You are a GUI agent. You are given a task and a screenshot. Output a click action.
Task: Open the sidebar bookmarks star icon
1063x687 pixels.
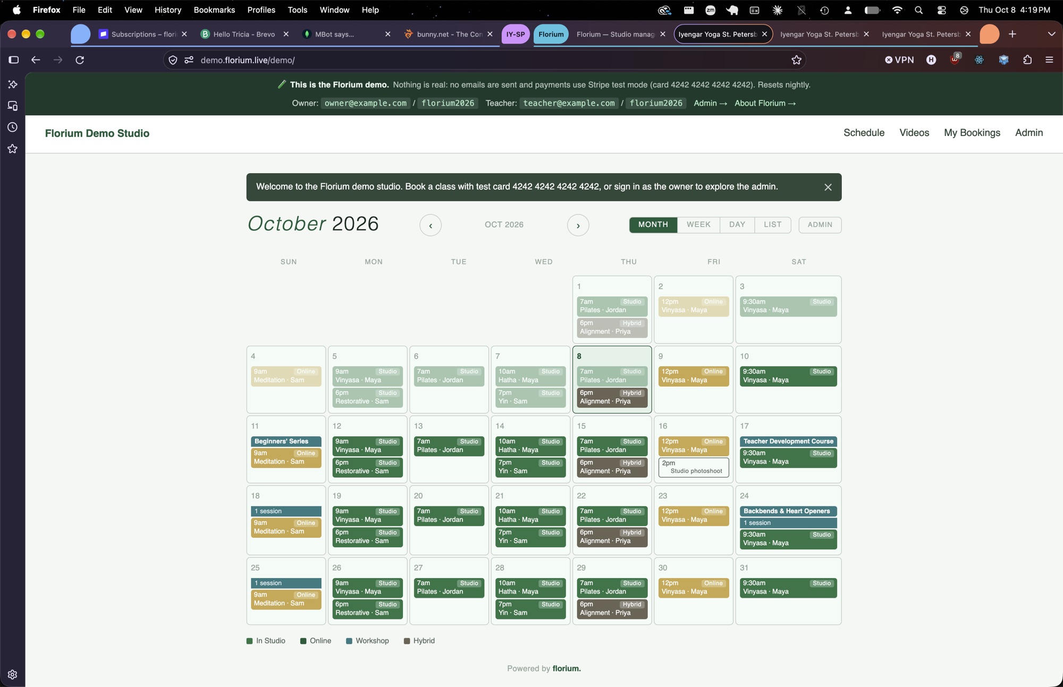tap(13, 149)
